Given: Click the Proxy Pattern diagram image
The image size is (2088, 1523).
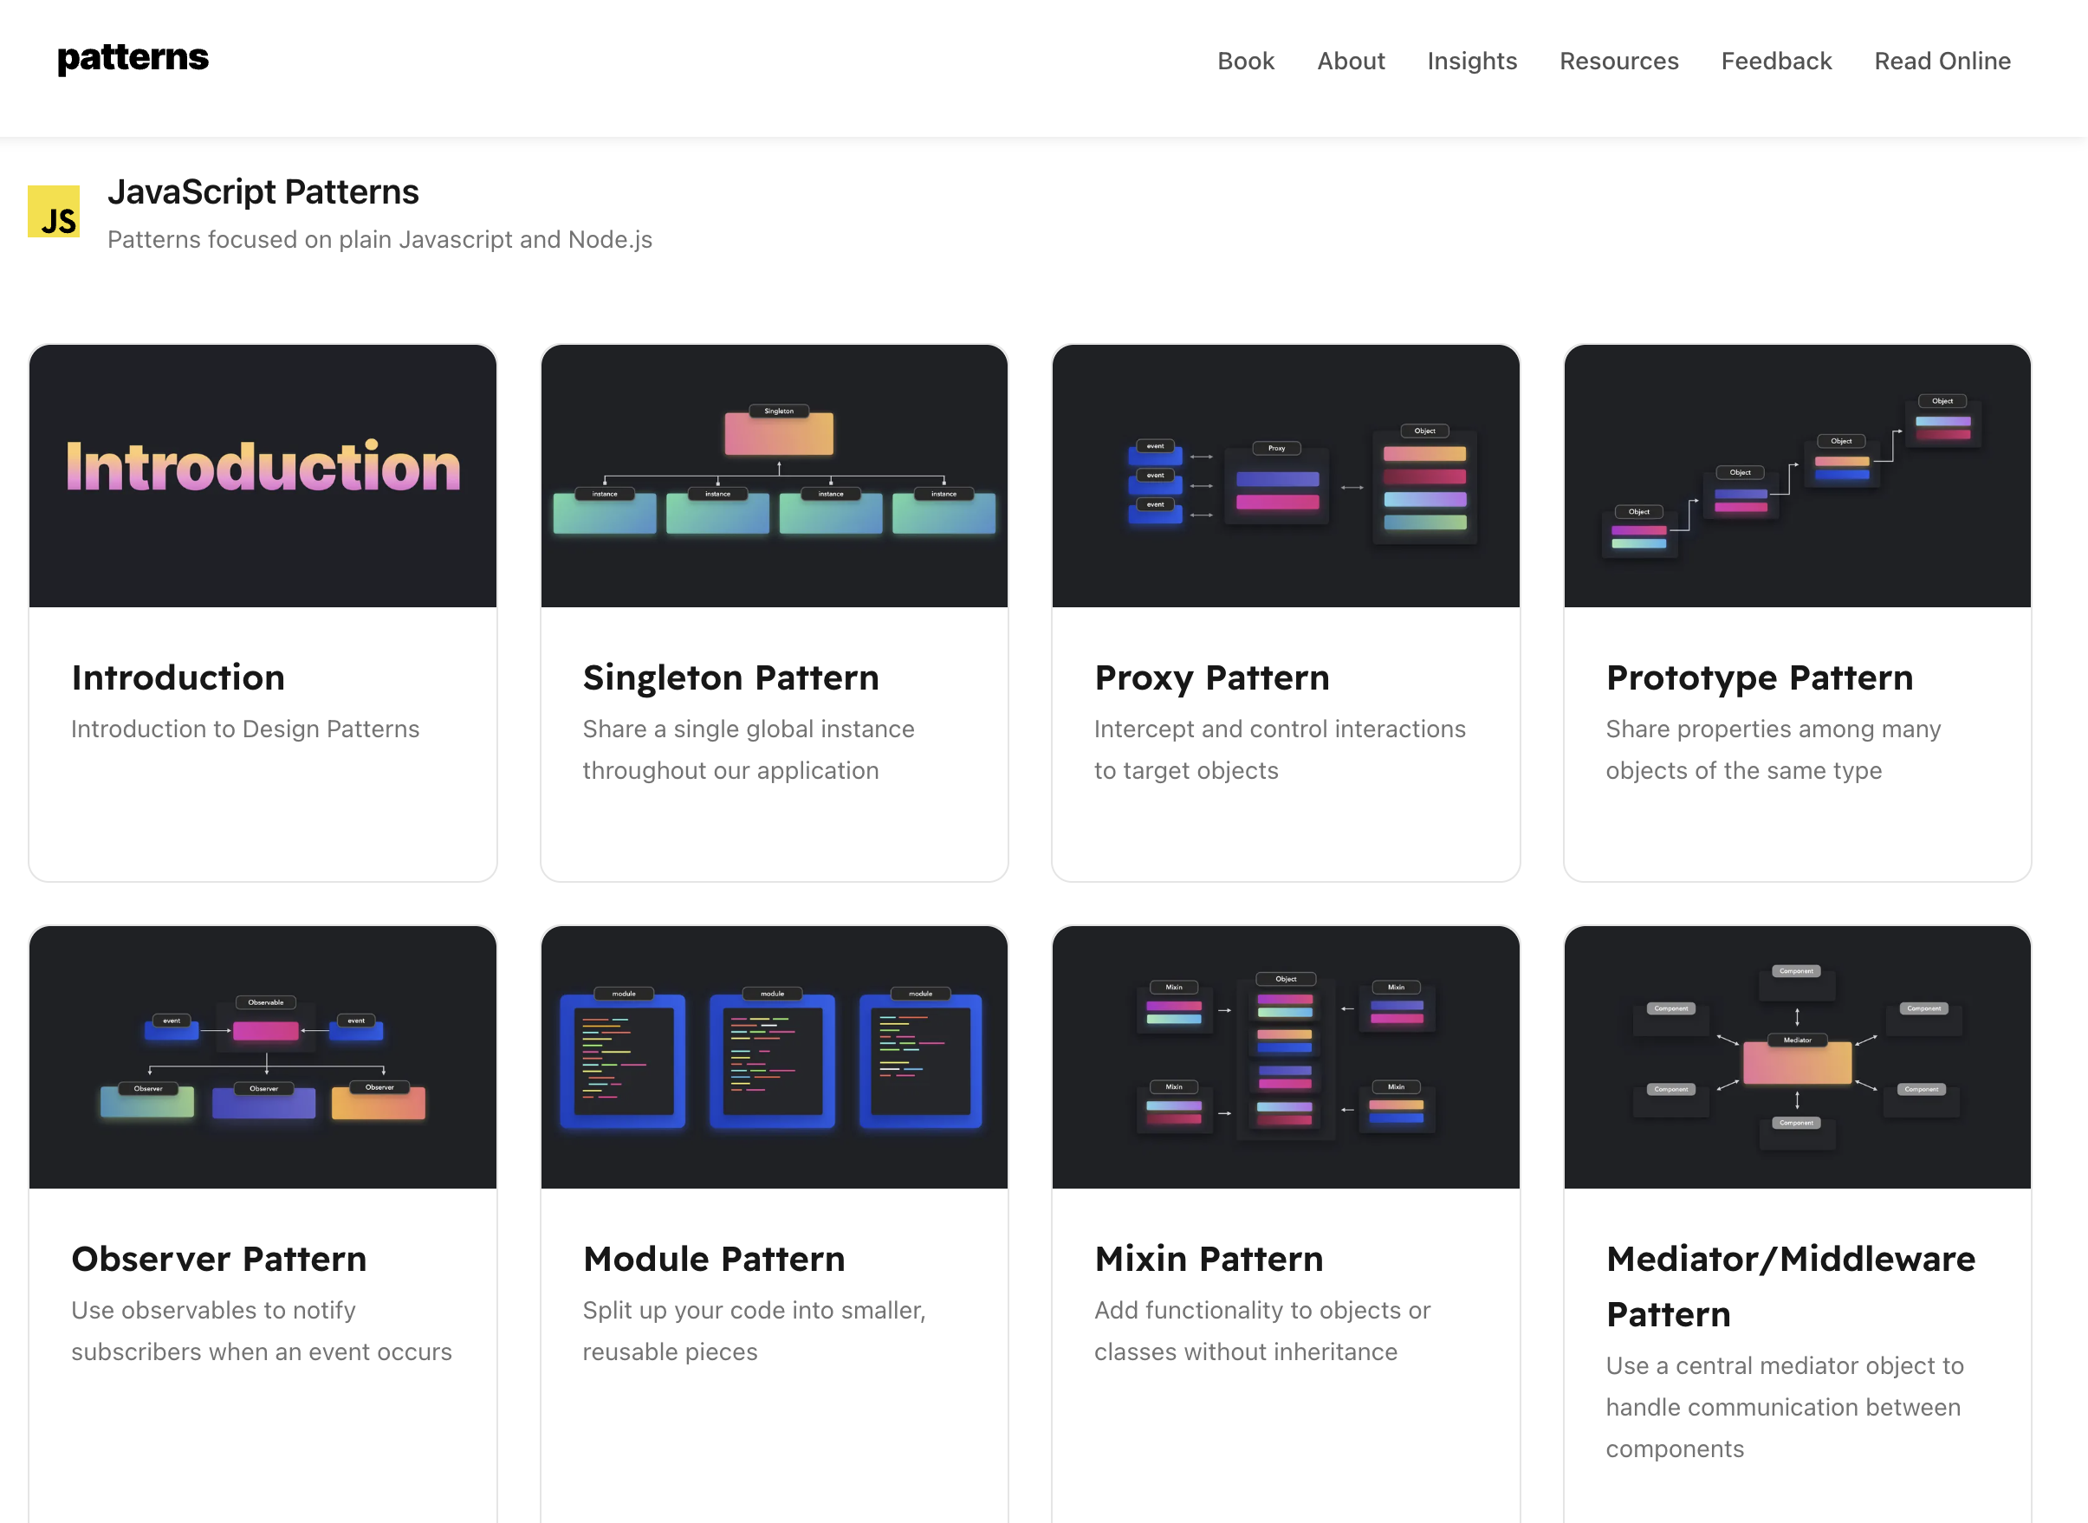Looking at the screenshot, I should (x=1285, y=476).
